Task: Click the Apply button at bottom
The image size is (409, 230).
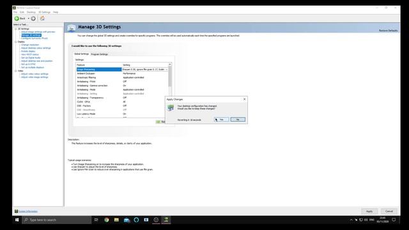Action: tap(369, 211)
